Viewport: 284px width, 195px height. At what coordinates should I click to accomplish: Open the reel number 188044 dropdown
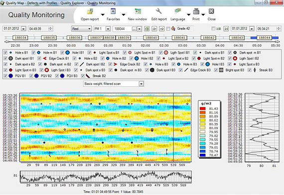coord(140,29)
